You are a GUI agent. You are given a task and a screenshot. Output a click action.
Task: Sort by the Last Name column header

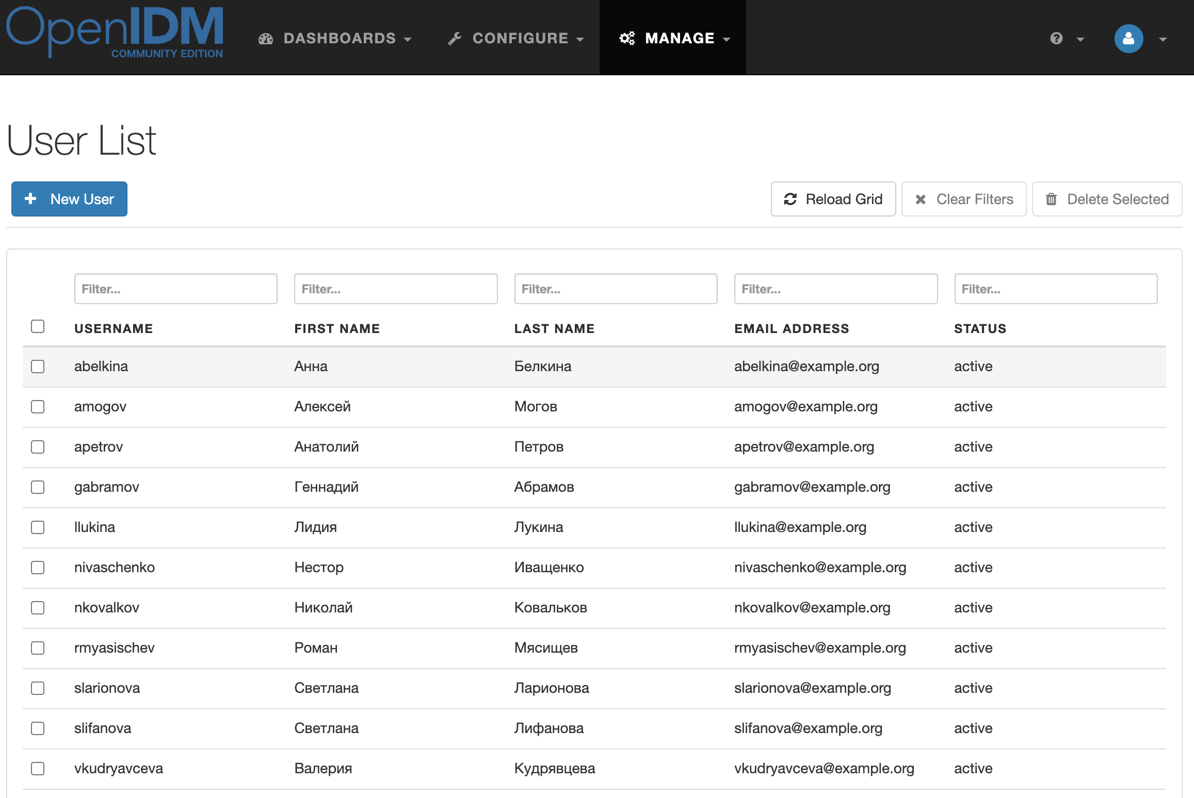pyautogui.click(x=554, y=328)
